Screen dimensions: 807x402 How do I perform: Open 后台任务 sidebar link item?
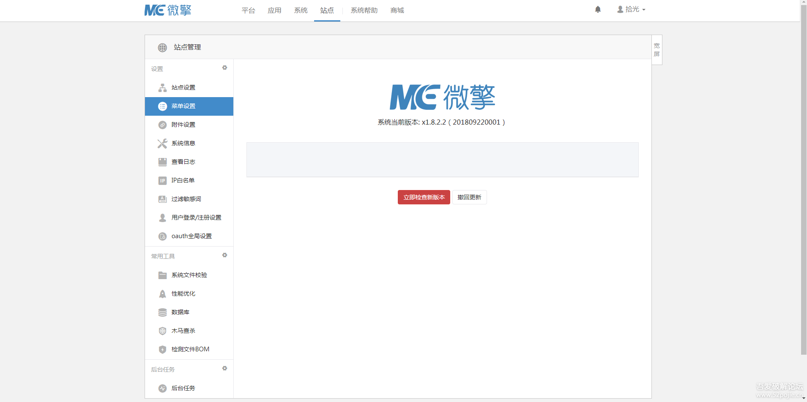click(189, 388)
